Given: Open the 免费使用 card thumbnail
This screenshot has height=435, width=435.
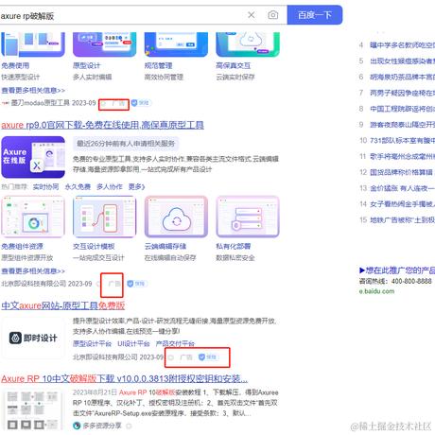Looking at the screenshot, I should click(x=33, y=44).
